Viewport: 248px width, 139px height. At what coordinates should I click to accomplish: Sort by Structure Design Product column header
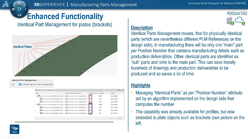click(x=77, y=93)
